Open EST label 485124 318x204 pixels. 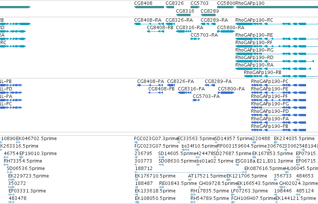point(305,191)
